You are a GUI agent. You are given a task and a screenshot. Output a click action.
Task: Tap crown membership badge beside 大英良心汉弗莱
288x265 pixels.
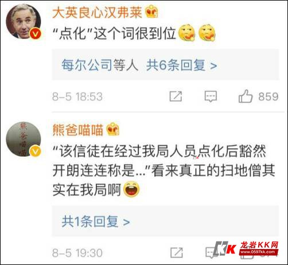pyautogui.click(x=151, y=11)
